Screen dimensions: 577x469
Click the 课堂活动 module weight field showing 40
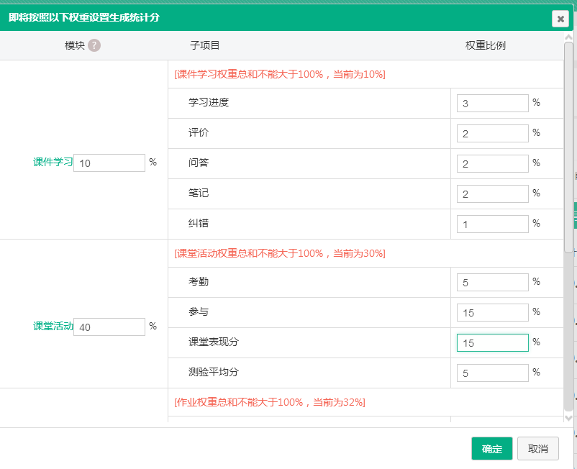[x=109, y=327]
